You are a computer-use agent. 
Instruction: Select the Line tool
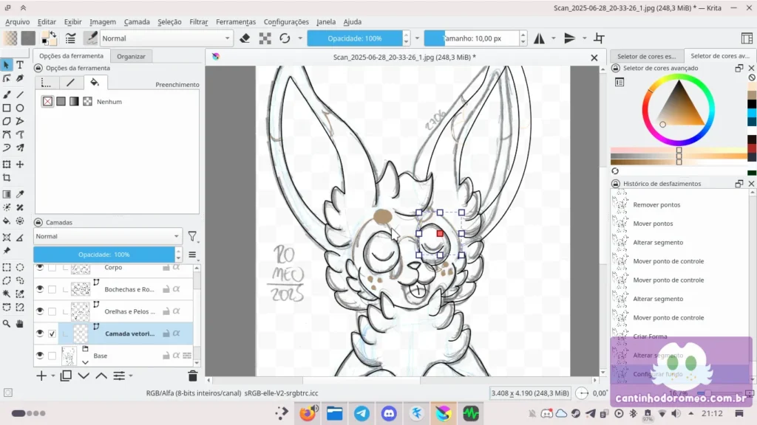click(x=20, y=94)
